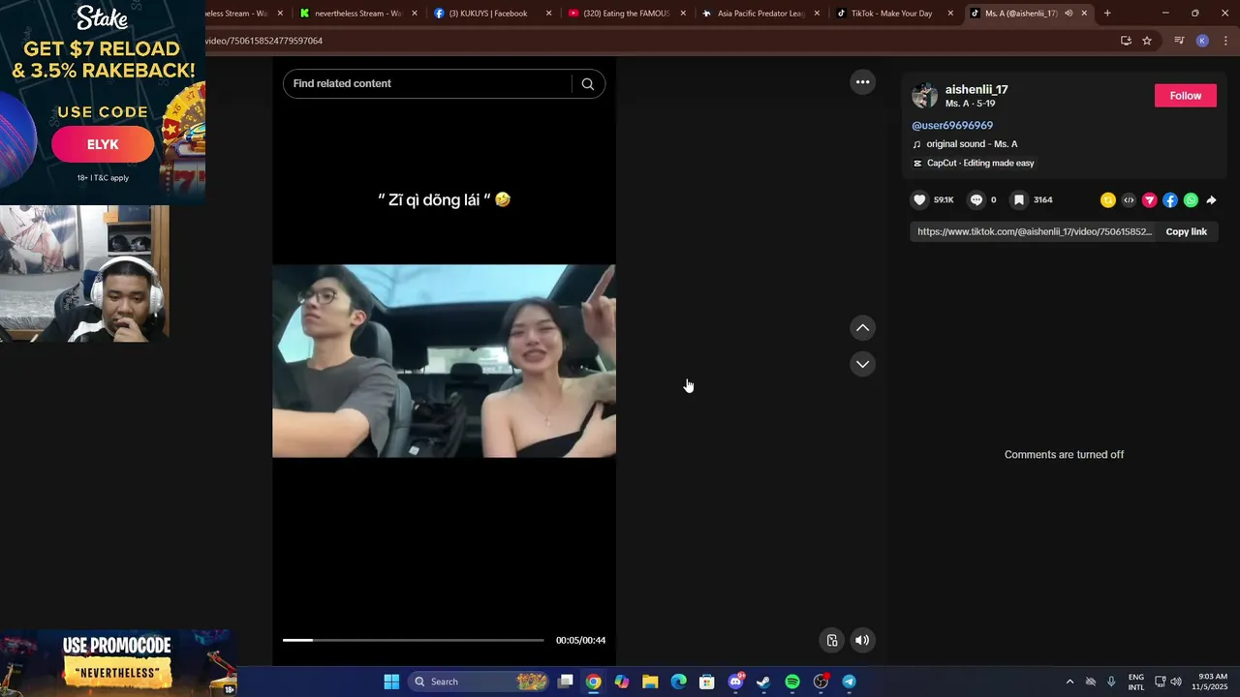Open aishenlii_17 profile avatar
Image resolution: width=1240 pixels, height=697 pixels.
click(925, 96)
